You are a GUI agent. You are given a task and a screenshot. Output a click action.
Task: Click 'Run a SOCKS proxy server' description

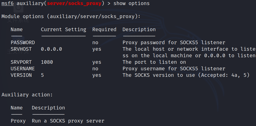(68, 121)
